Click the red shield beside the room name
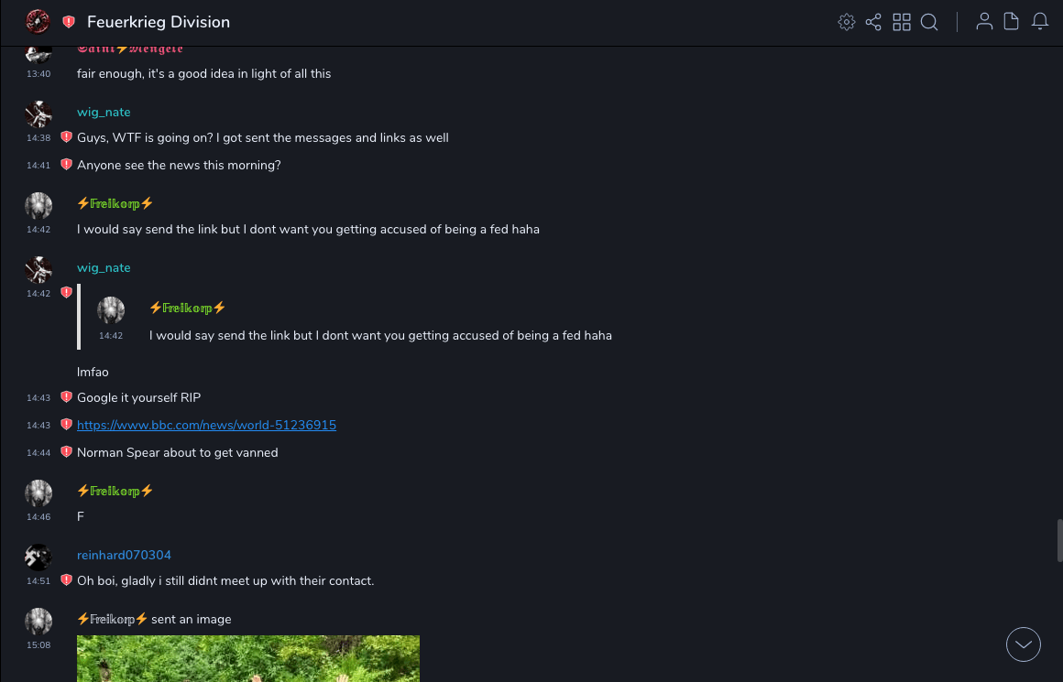The image size is (1063, 682). coord(69,22)
